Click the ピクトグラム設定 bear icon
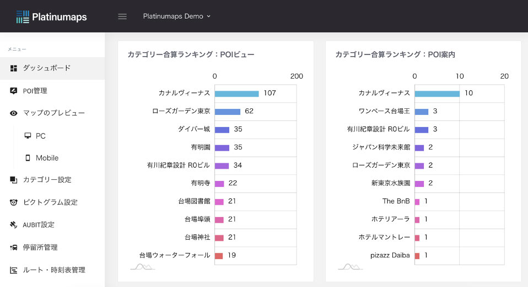The height and width of the screenshot is (287, 528). (x=13, y=202)
